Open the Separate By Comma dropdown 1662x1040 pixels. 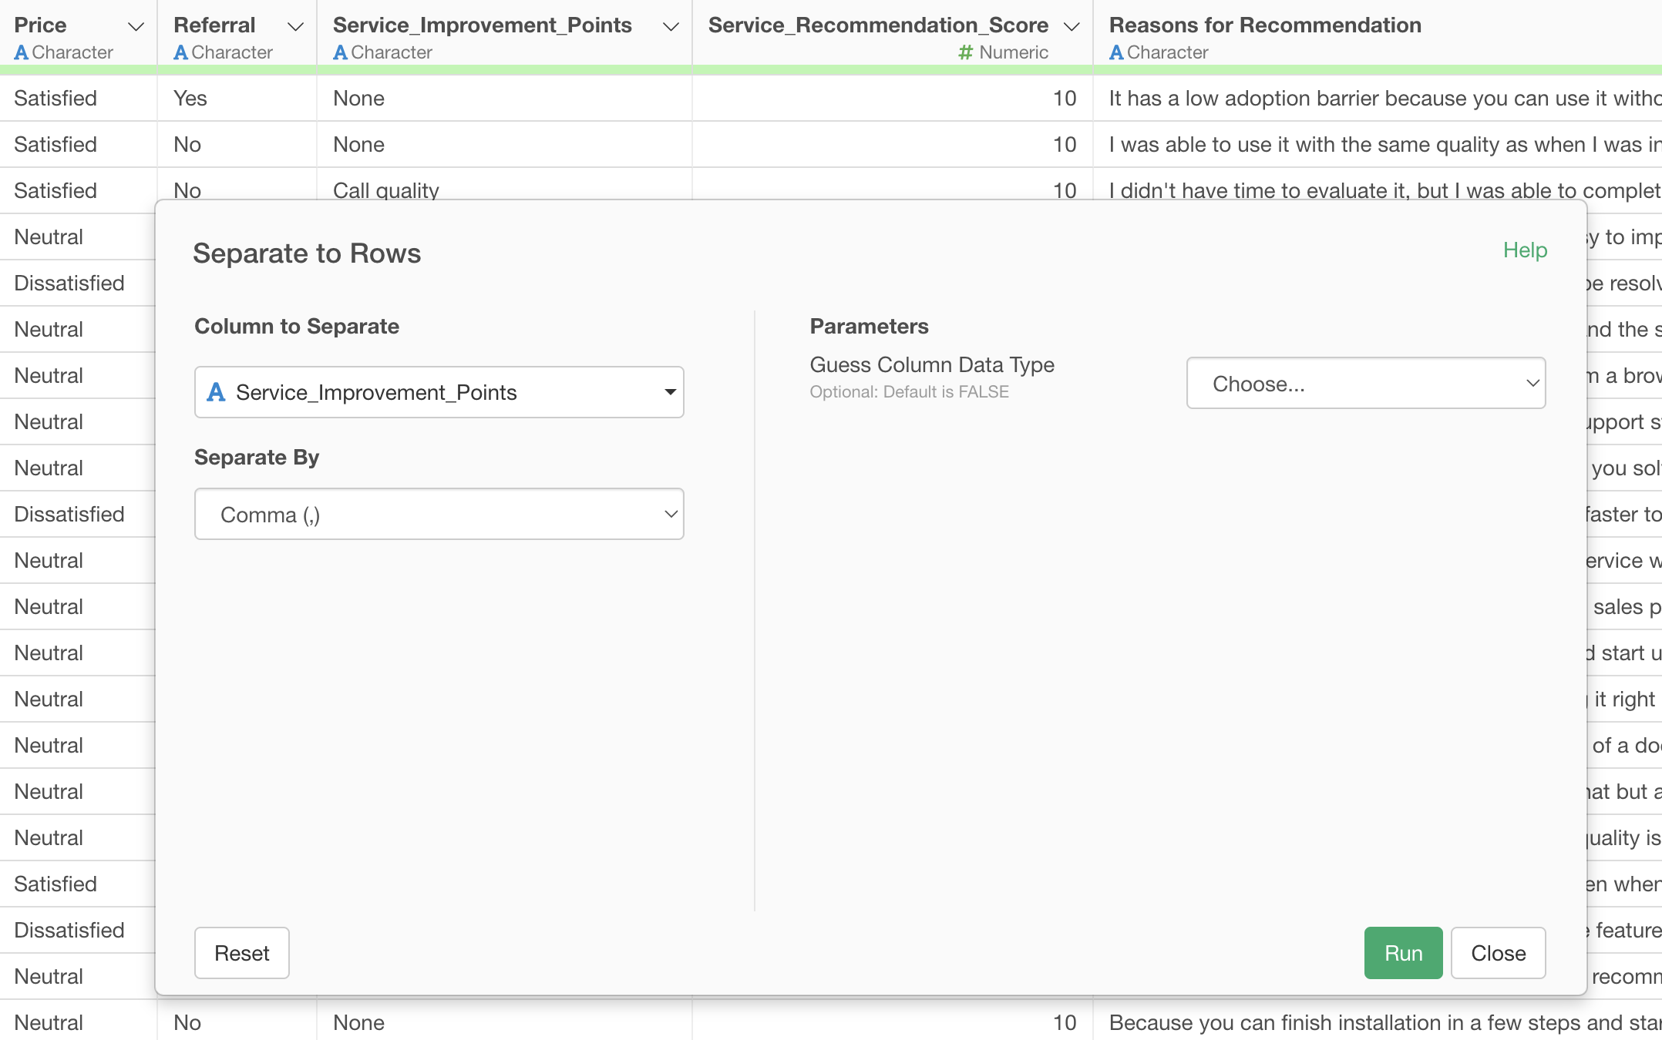pos(439,514)
